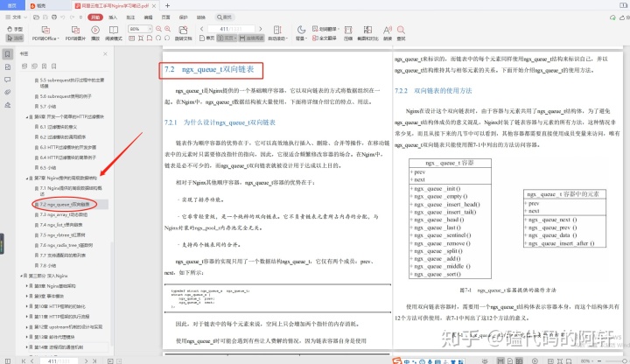Open the 页面 ribbon tab

[165, 17]
